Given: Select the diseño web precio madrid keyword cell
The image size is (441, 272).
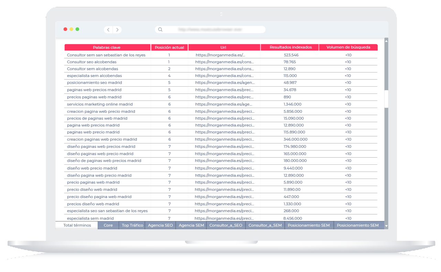Looking at the screenshot, I should click(92, 168).
